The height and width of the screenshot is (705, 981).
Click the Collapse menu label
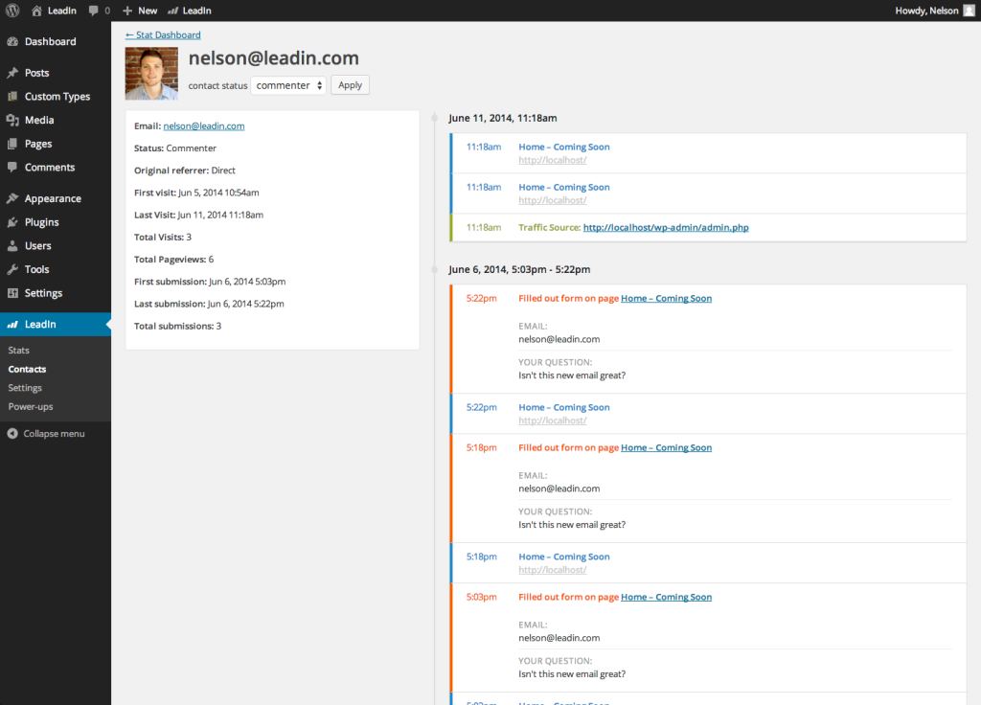pos(54,434)
